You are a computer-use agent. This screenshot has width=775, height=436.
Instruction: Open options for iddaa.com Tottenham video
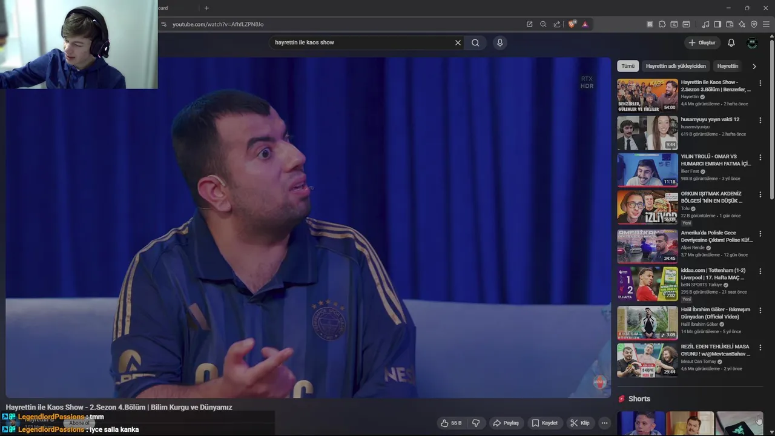pos(760,271)
